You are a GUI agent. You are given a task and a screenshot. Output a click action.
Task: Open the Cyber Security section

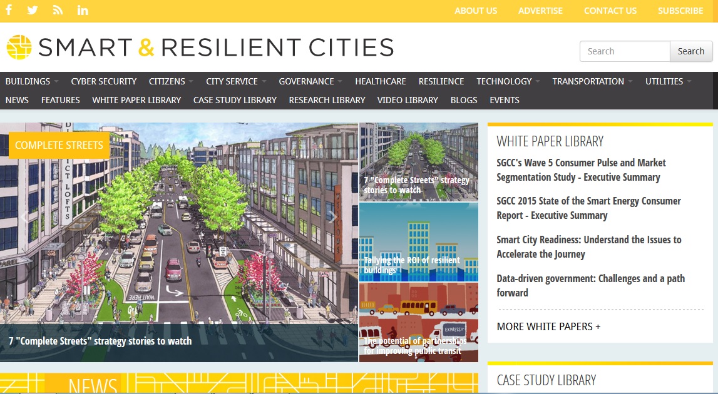click(x=103, y=81)
